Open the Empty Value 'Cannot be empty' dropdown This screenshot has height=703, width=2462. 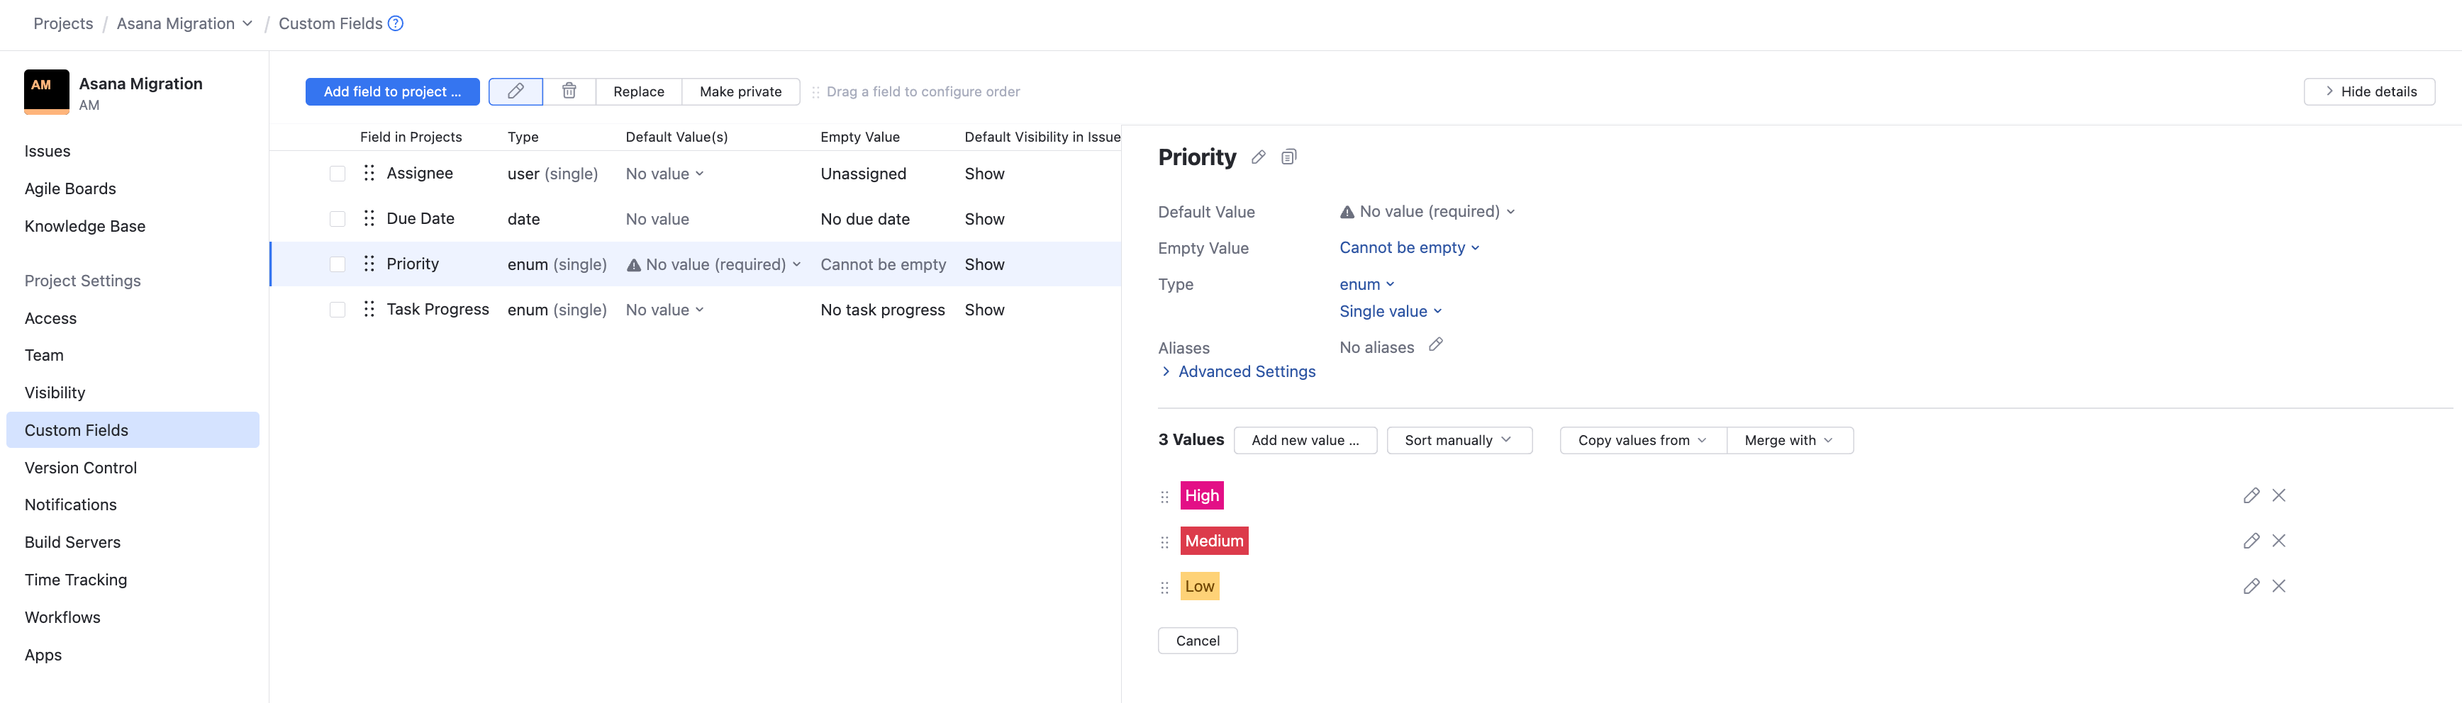1409,248
